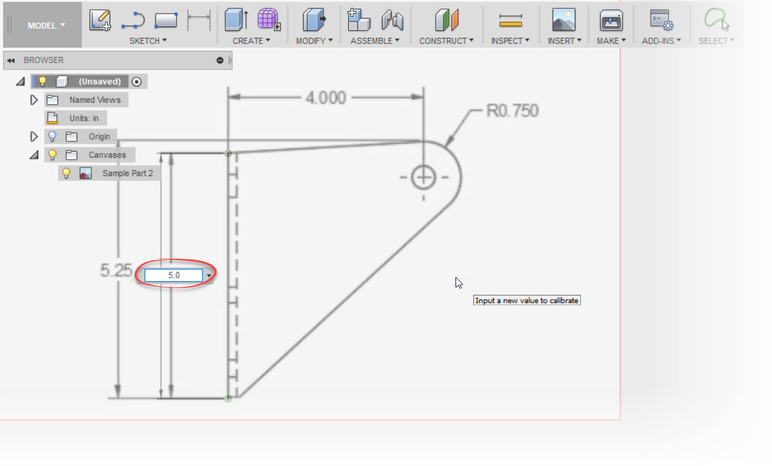Image resolution: width=772 pixels, height=466 pixels.
Task: Toggle the Origin folder lightbulb visibility
Action: [51, 136]
